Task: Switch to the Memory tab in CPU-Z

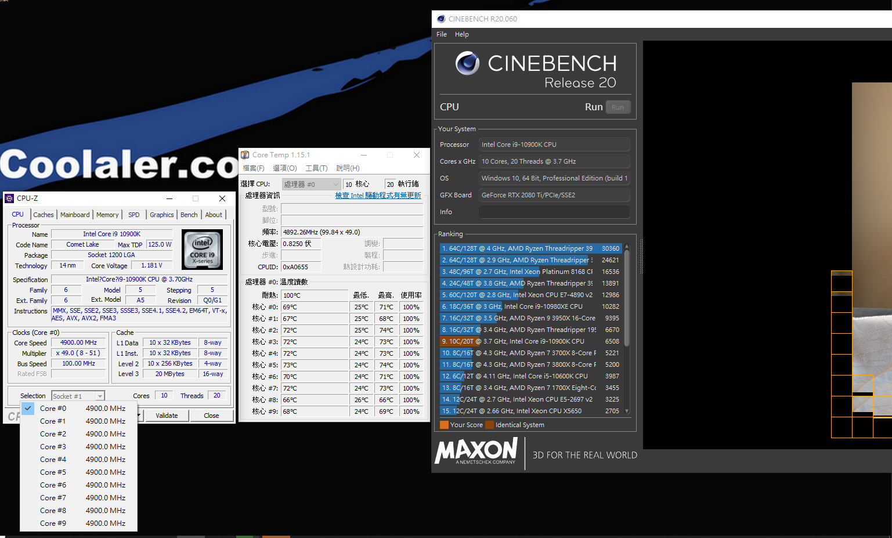Action: click(107, 215)
